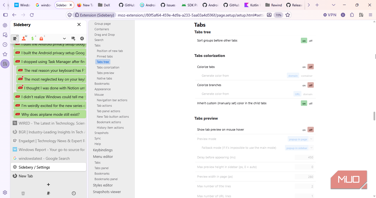Open synced tabs sidebar icon
This screenshot has width=376, height=198.
(x=5, y=35)
